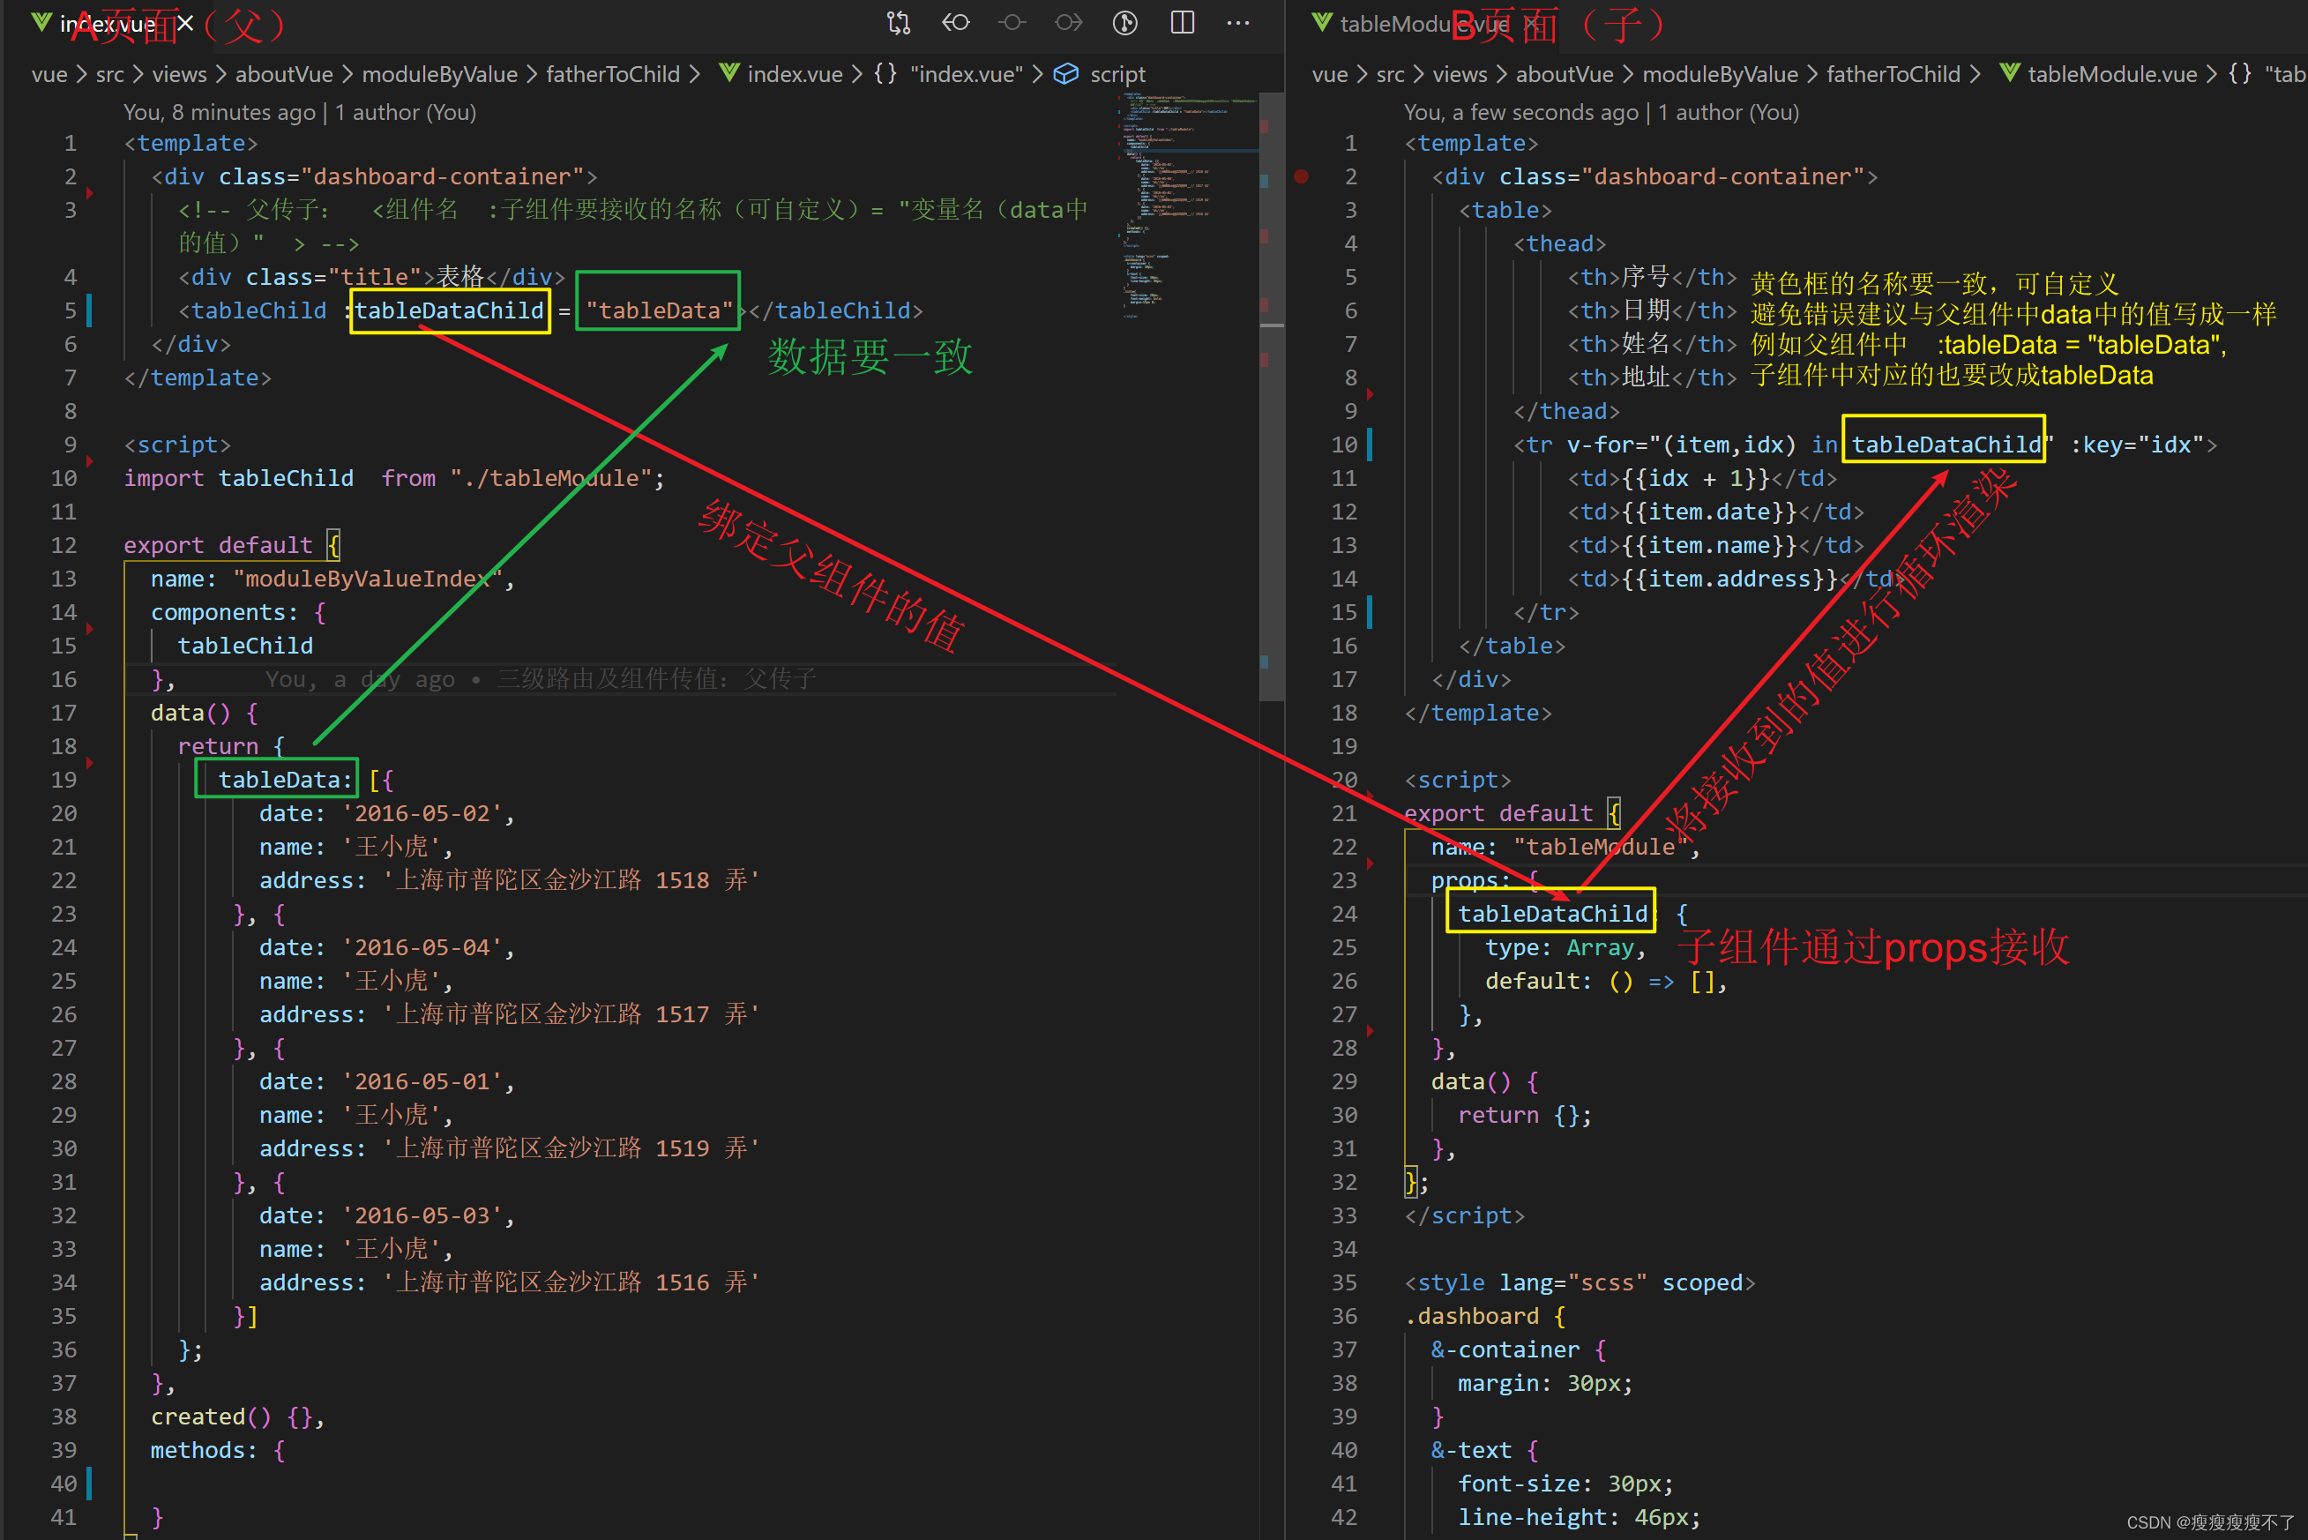Open 'views' breadcrumb in left editor
The width and height of the screenshot is (2308, 1540).
click(180, 75)
